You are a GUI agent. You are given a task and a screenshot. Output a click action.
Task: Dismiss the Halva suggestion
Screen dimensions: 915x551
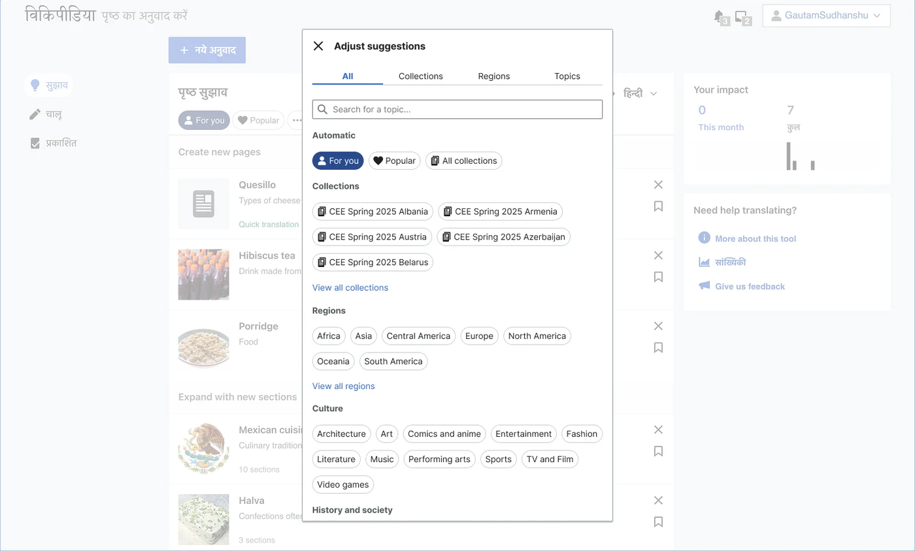[x=658, y=500]
